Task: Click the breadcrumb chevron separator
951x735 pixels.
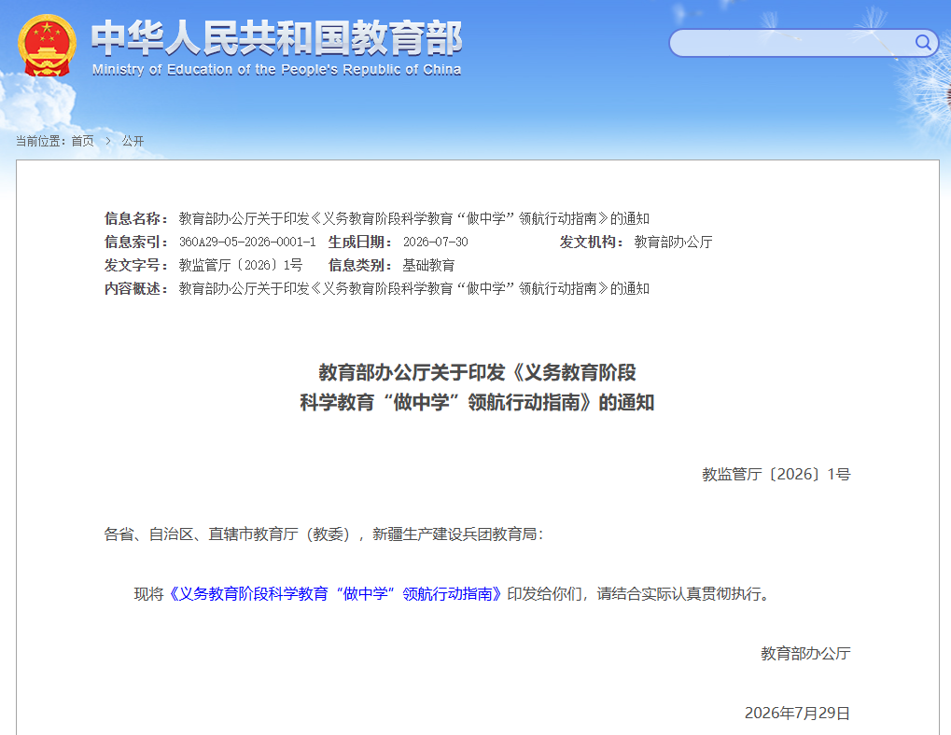Action: (108, 141)
